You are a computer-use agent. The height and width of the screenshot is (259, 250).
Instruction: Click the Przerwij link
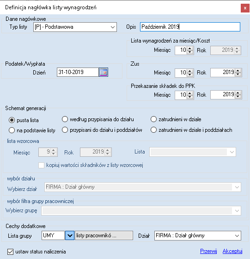click(x=208, y=251)
